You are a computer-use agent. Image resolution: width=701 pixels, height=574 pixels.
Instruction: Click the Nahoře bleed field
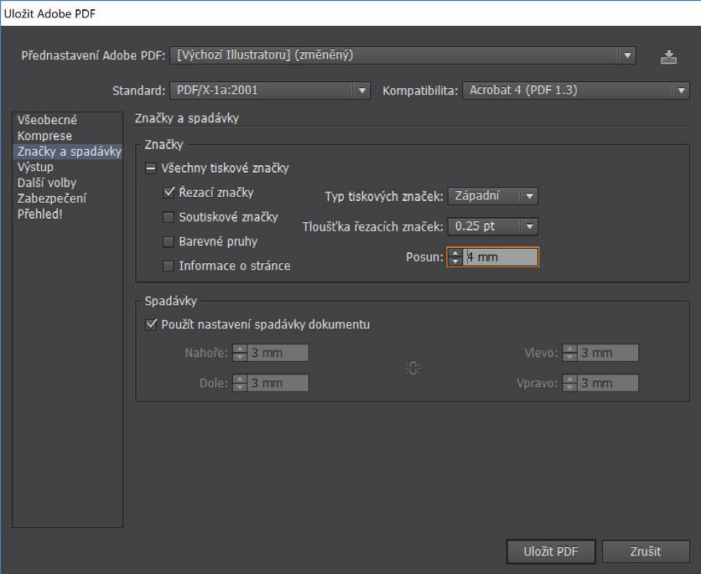coord(278,353)
